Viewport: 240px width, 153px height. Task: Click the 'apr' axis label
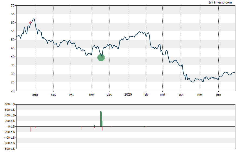coord(181,95)
